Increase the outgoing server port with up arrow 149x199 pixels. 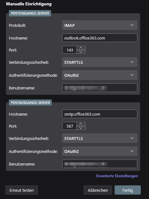[81, 124]
